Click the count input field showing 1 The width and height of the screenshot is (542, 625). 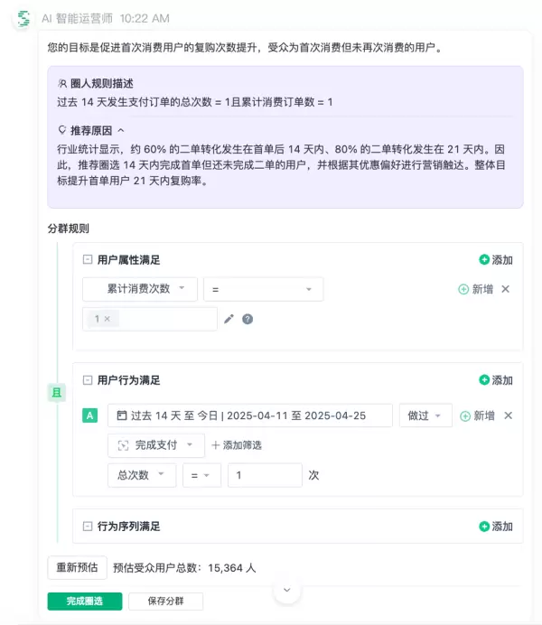264,475
